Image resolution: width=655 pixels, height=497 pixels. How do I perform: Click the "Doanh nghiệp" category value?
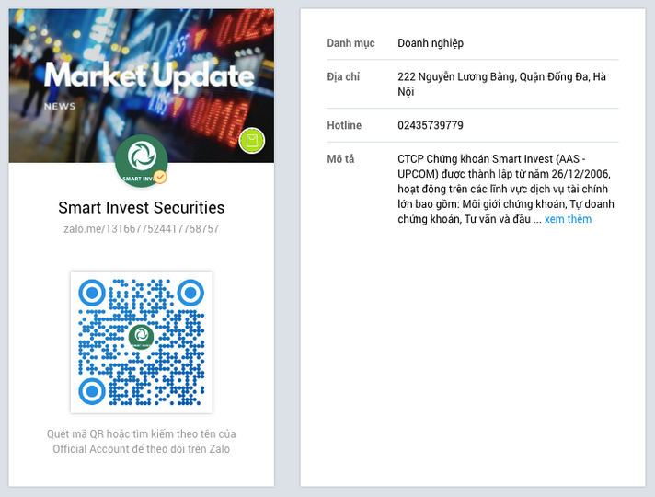coord(431,43)
